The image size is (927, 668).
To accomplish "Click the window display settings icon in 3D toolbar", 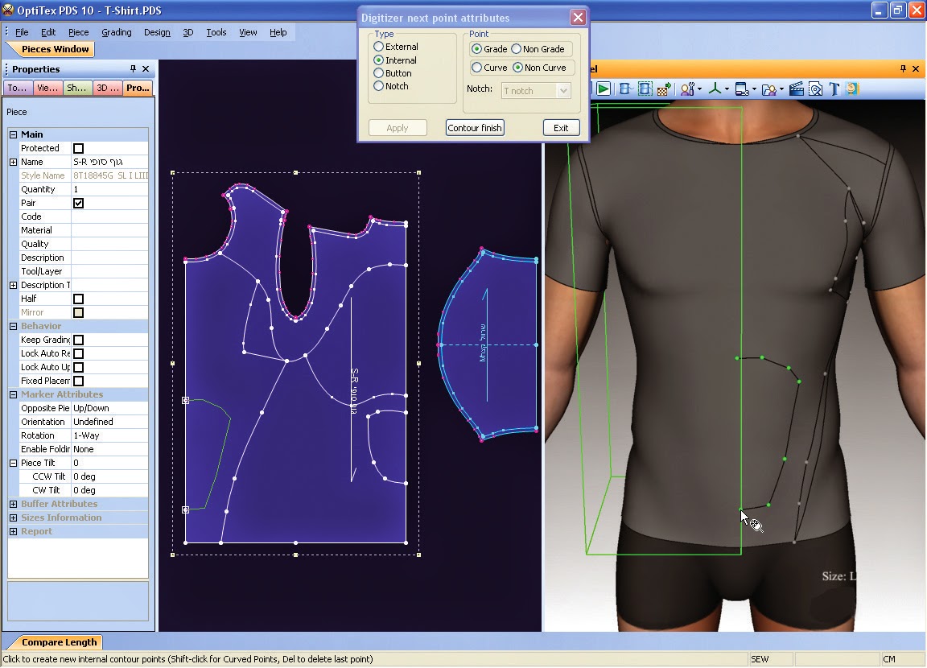I will coord(742,89).
